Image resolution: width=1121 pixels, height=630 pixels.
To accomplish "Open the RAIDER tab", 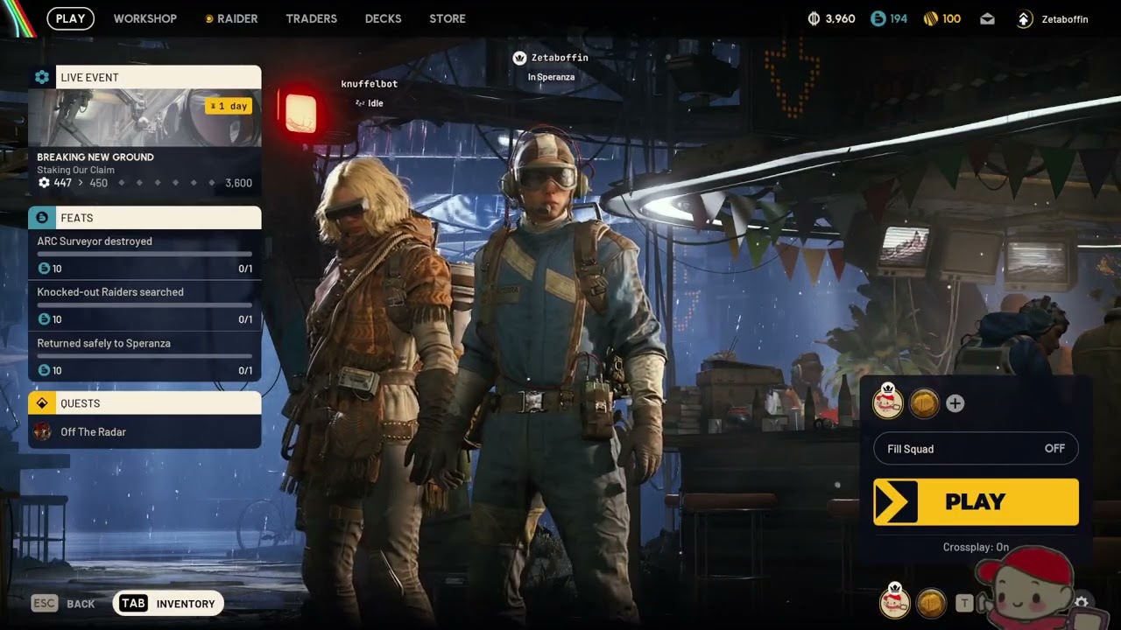I will 231,18.
